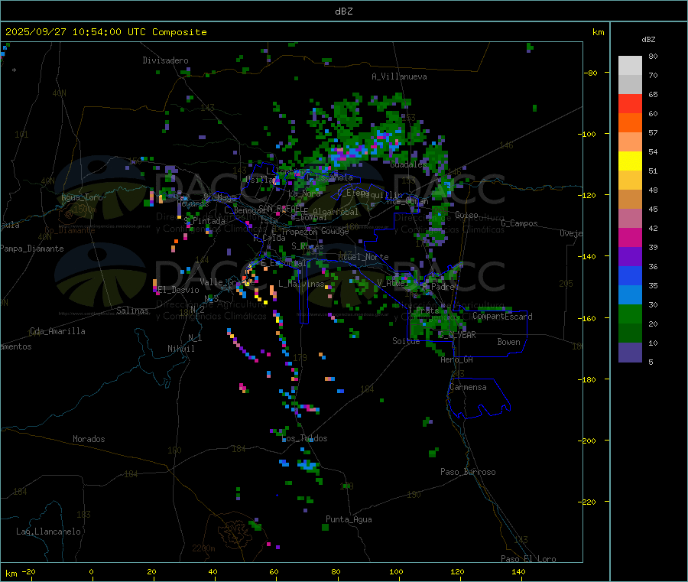Screen dimensions: 688x582
Task: Click the El_Desvio map label
Action: click(179, 290)
